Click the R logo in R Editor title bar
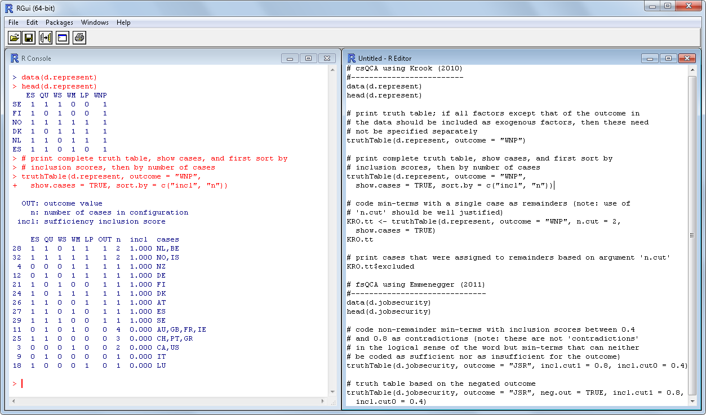The width and height of the screenshot is (706, 415). (352, 58)
